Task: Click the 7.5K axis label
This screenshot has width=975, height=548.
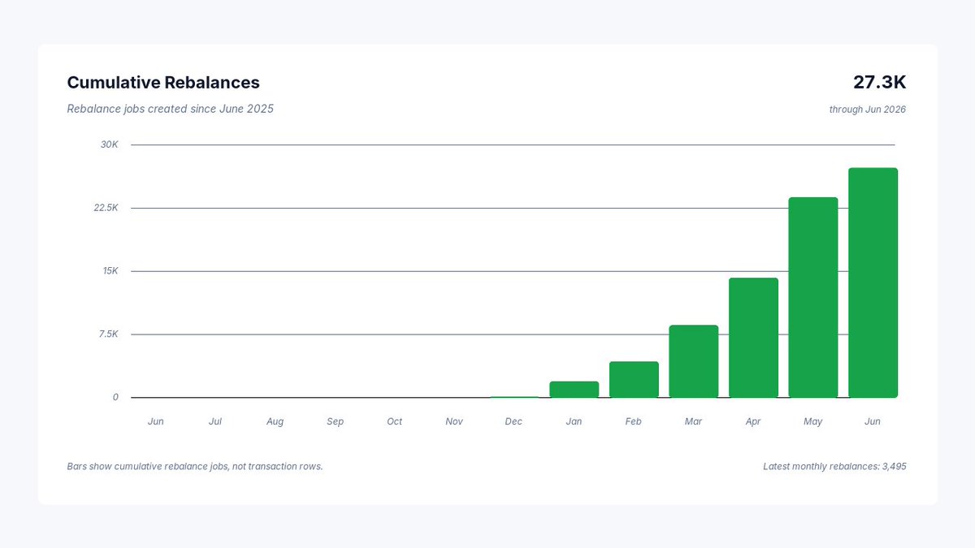Action: click(x=109, y=334)
